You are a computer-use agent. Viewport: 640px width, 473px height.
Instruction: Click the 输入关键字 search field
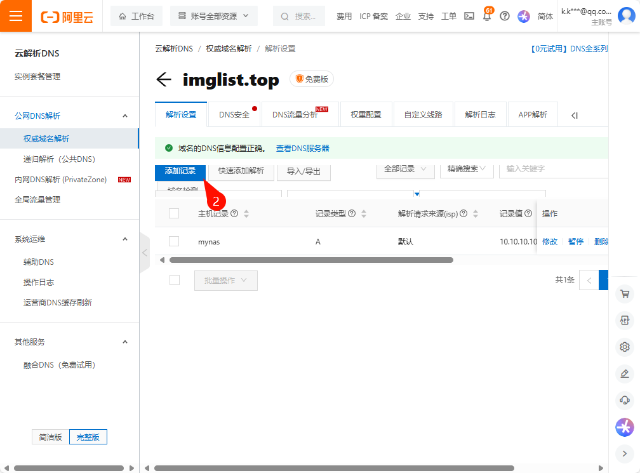pos(554,170)
